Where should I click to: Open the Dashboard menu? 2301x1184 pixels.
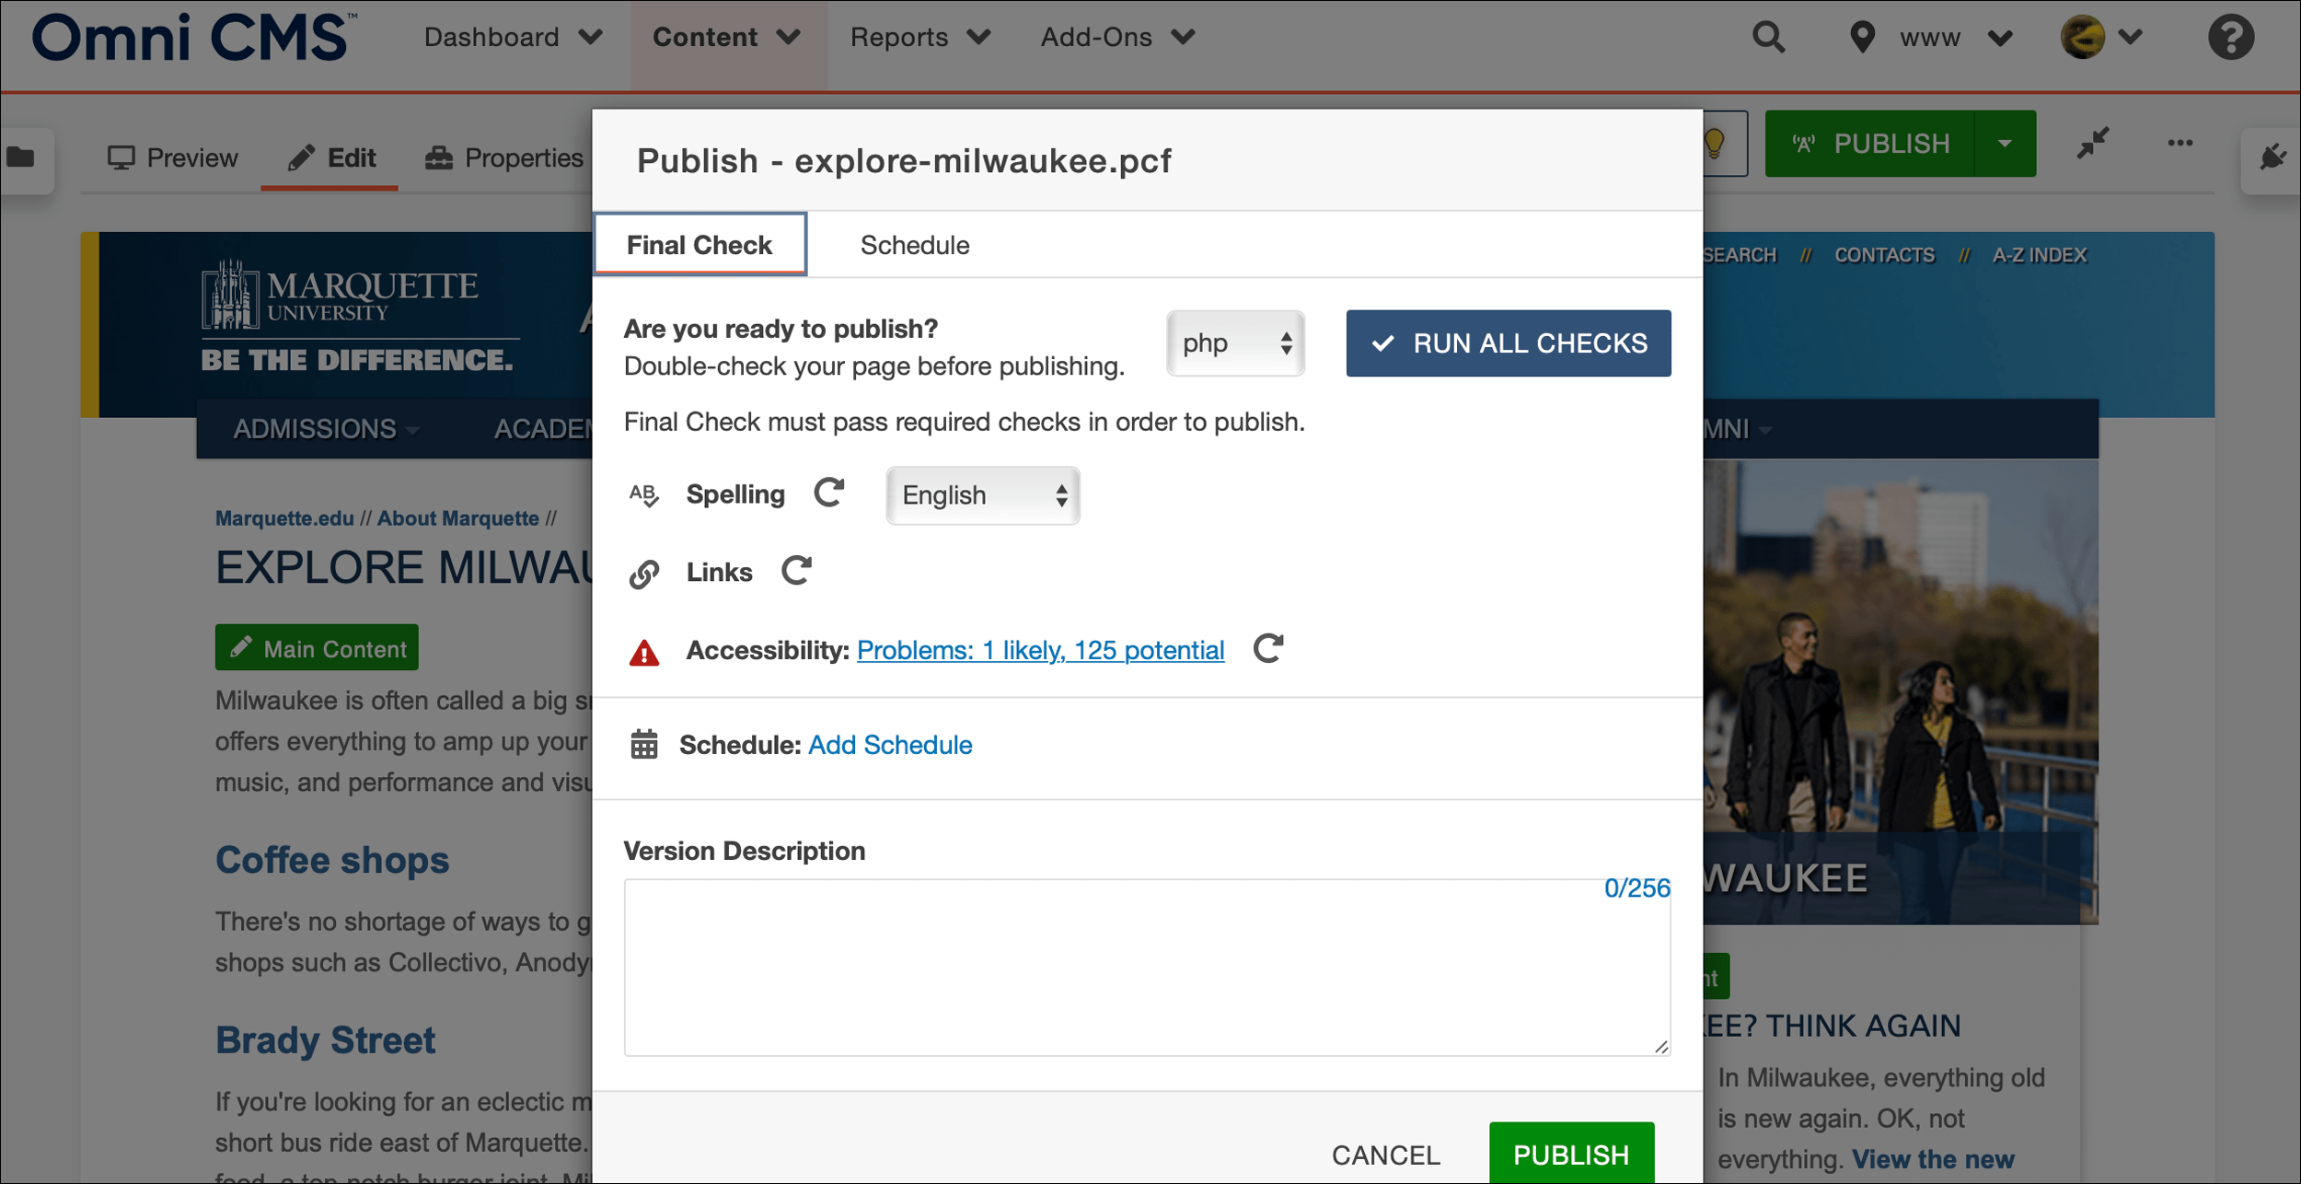514,38
